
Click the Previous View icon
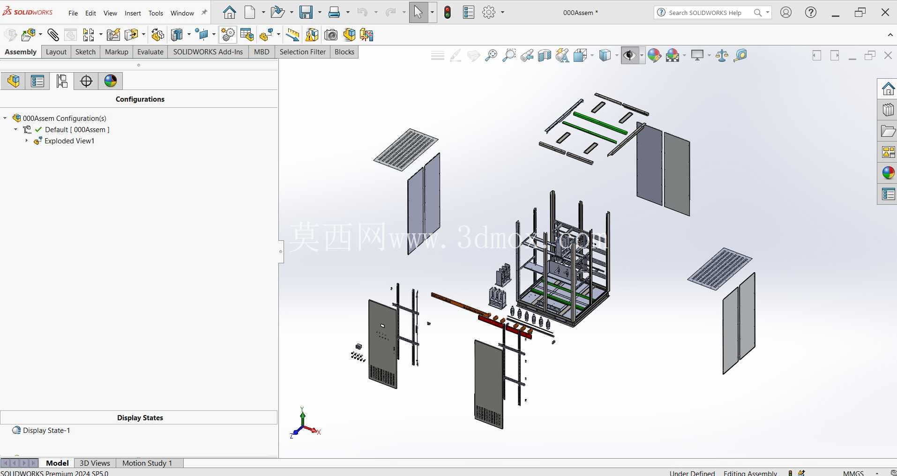point(527,55)
